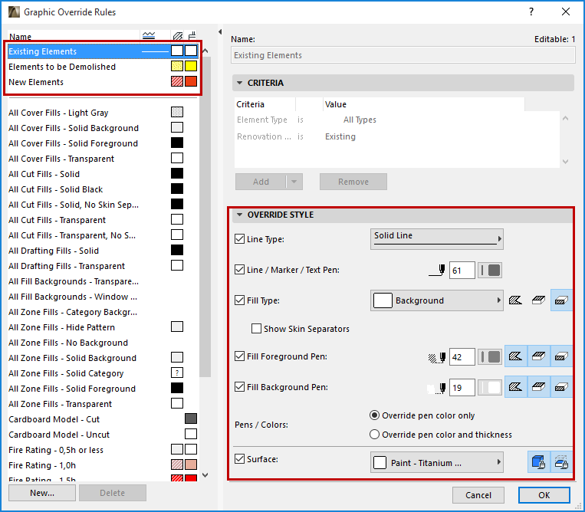Select All Cover Fills - Light Gray rule
Screen dimensions: 585x512
tap(102, 112)
